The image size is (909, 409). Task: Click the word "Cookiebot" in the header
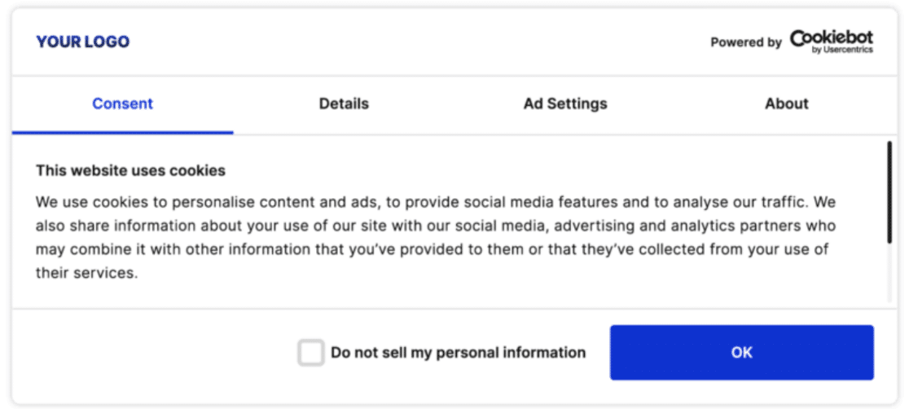click(831, 37)
